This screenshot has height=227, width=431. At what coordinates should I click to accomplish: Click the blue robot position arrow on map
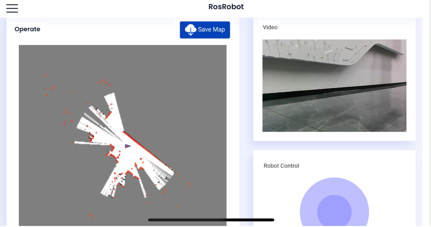point(128,146)
